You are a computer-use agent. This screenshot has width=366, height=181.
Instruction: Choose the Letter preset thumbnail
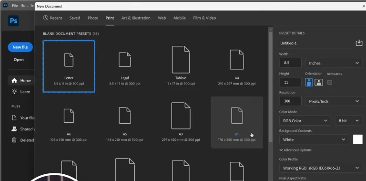click(x=69, y=66)
